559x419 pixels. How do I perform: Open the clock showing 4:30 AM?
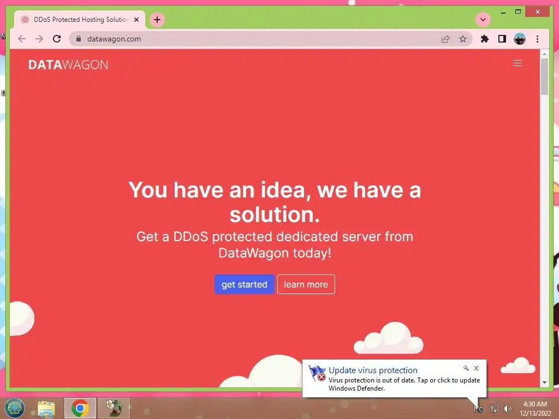click(535, 409)
